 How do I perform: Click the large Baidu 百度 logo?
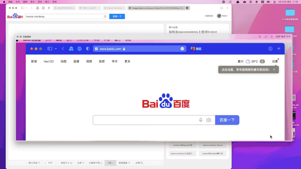click(166, 101)
